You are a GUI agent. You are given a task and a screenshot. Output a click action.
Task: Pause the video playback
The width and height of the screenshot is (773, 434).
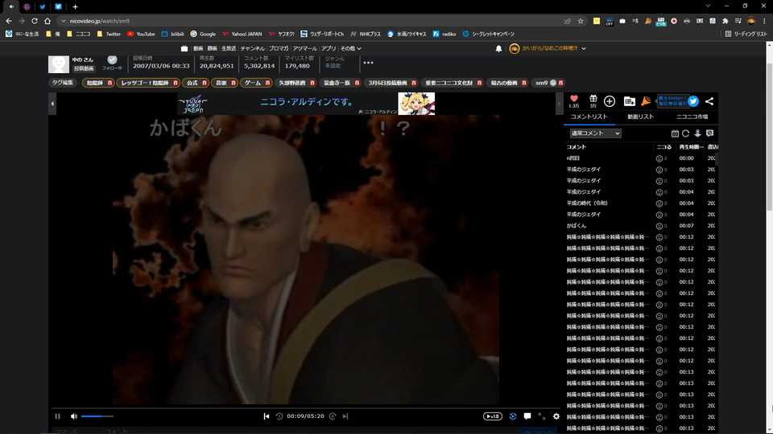58,416
